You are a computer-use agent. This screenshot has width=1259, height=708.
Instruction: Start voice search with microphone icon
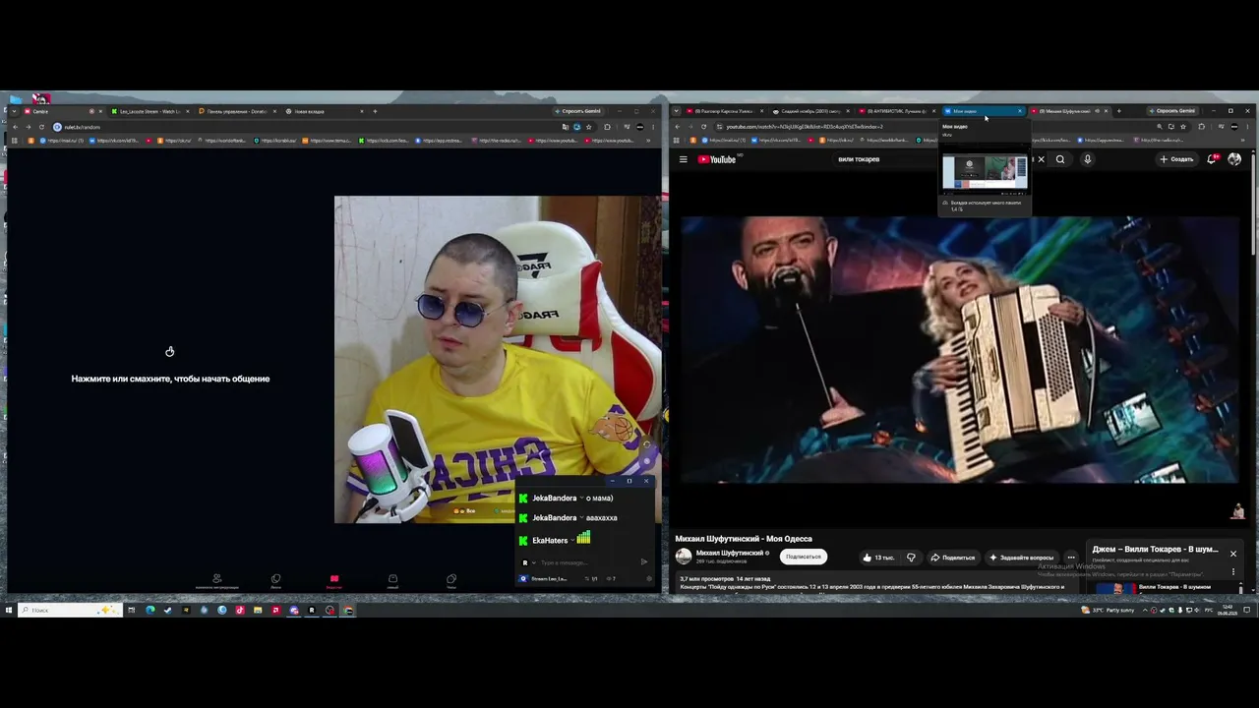click(1087, 159)
